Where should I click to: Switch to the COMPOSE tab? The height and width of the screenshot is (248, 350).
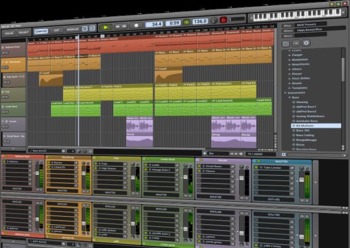click(x=41, y=31)
